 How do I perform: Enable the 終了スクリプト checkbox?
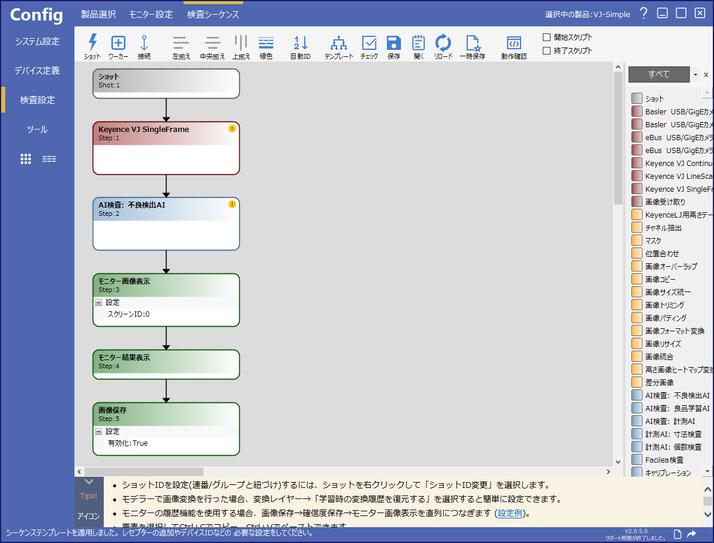[547, 51]
